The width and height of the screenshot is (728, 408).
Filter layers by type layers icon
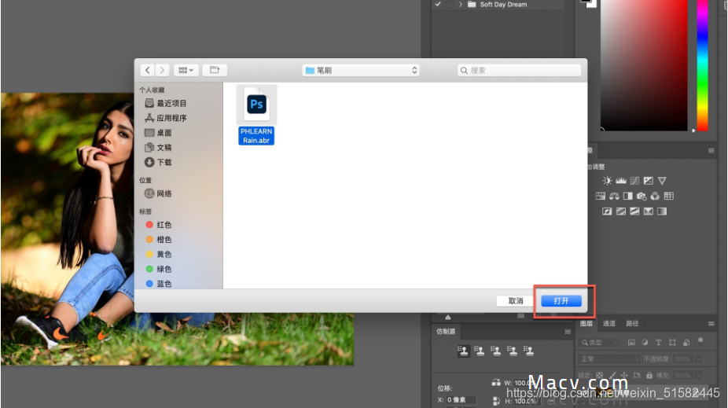pos(658,343)
